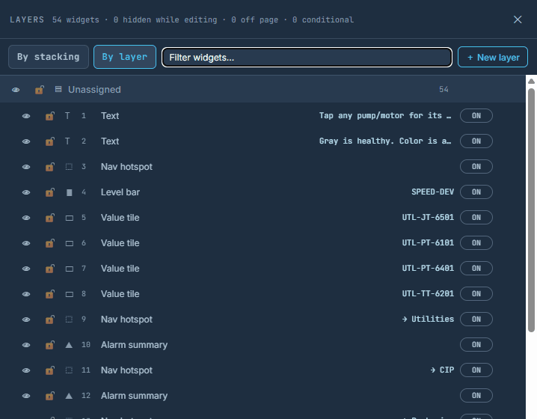
Task: Create a New layer
Action: 493,57
